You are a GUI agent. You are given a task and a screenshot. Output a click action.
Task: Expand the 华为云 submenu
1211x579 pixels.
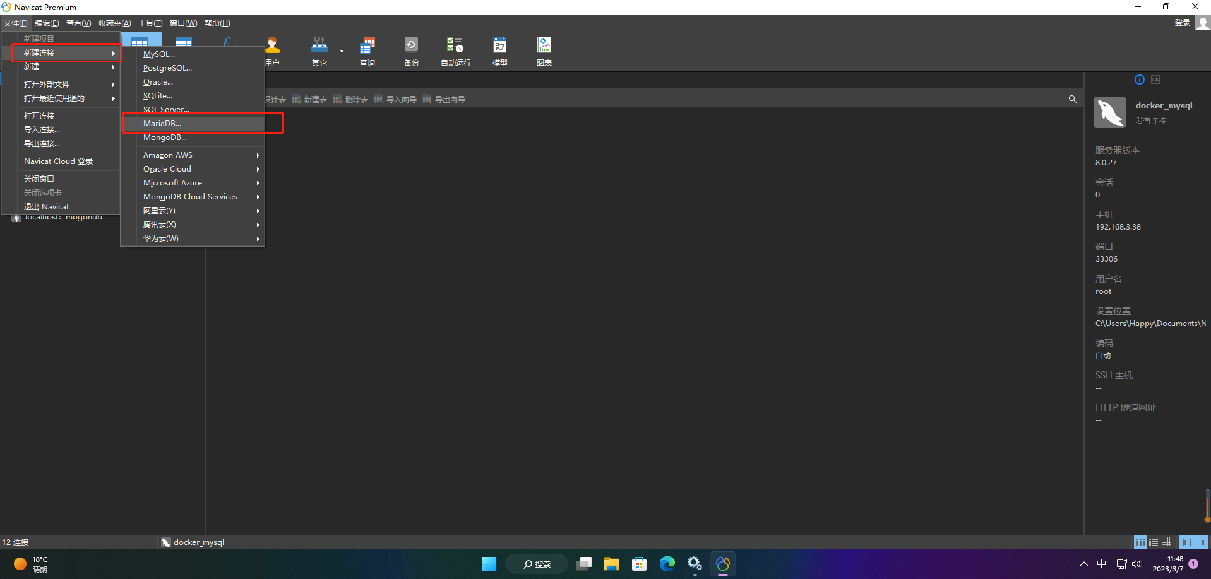tap(193, 238)
